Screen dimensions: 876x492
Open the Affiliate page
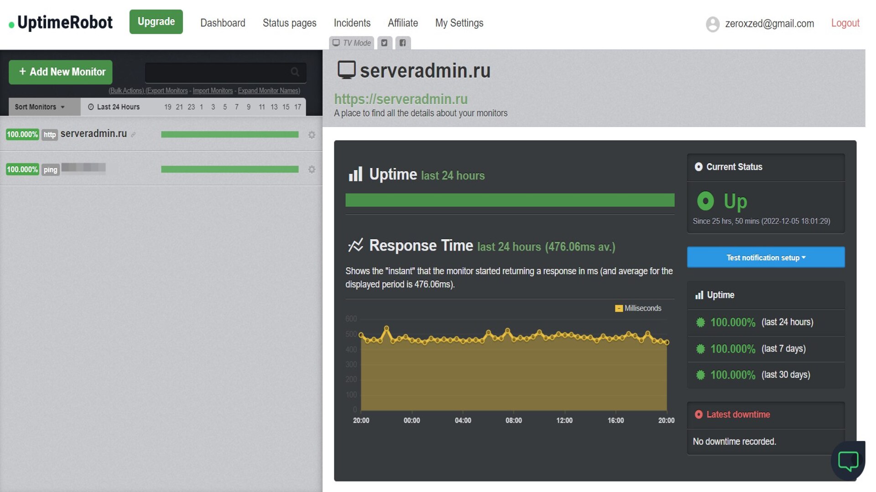pos(403,23)
